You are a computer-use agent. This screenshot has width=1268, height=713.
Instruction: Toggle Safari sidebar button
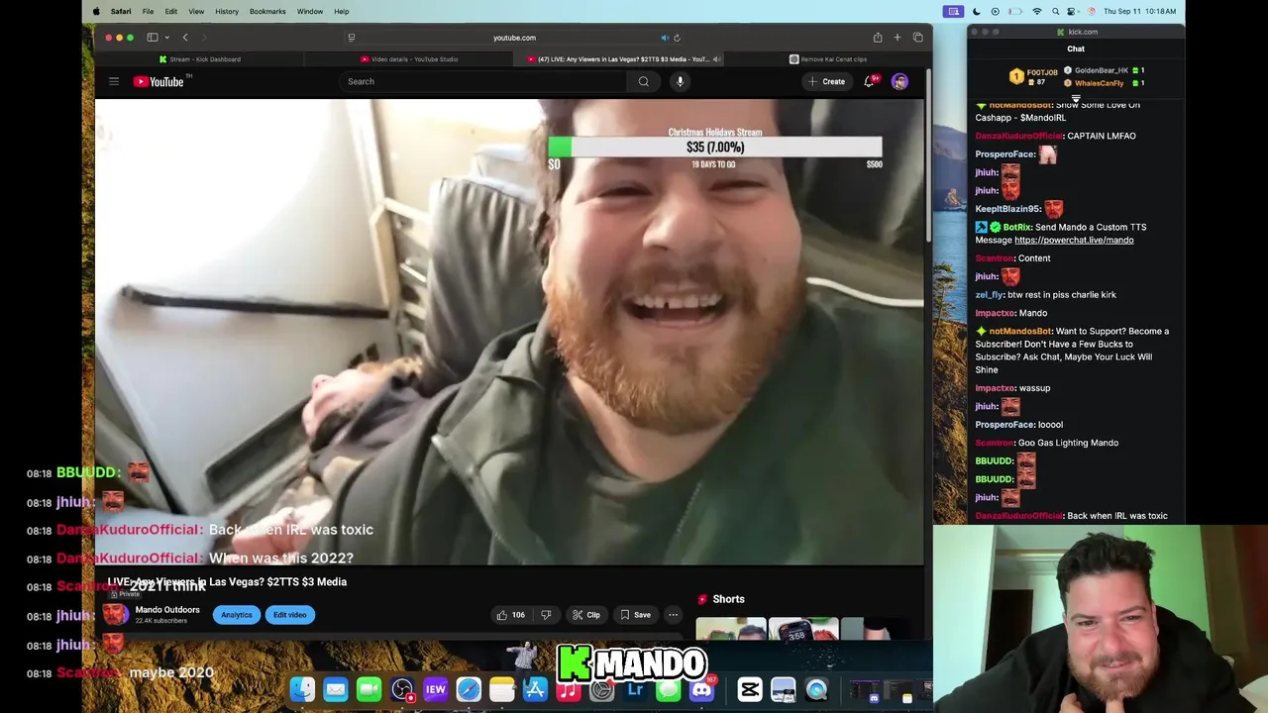153,38
